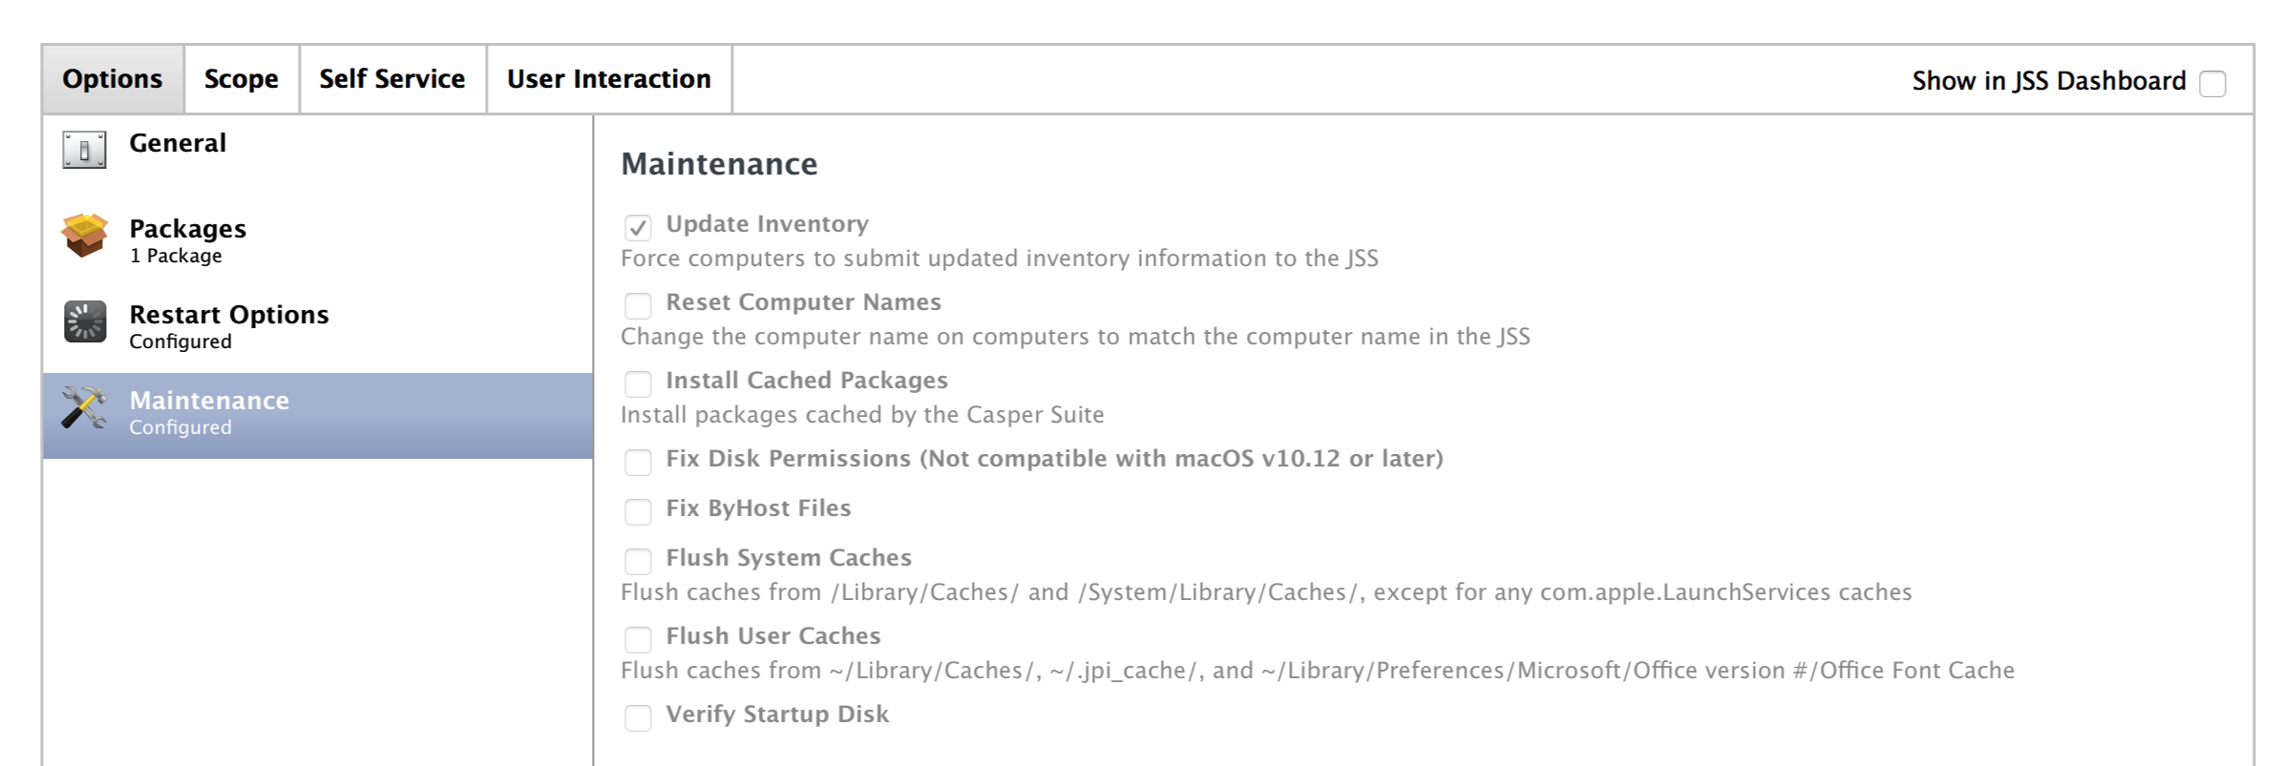Enable Show in JSS Dashboard checkbox
The height and width of the screenshot is (766, 2283).
[x=2212, y=84]
